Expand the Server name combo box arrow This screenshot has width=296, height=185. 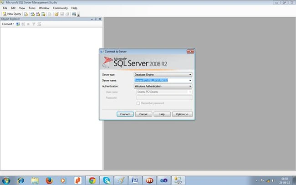click(x=190, y=81)
